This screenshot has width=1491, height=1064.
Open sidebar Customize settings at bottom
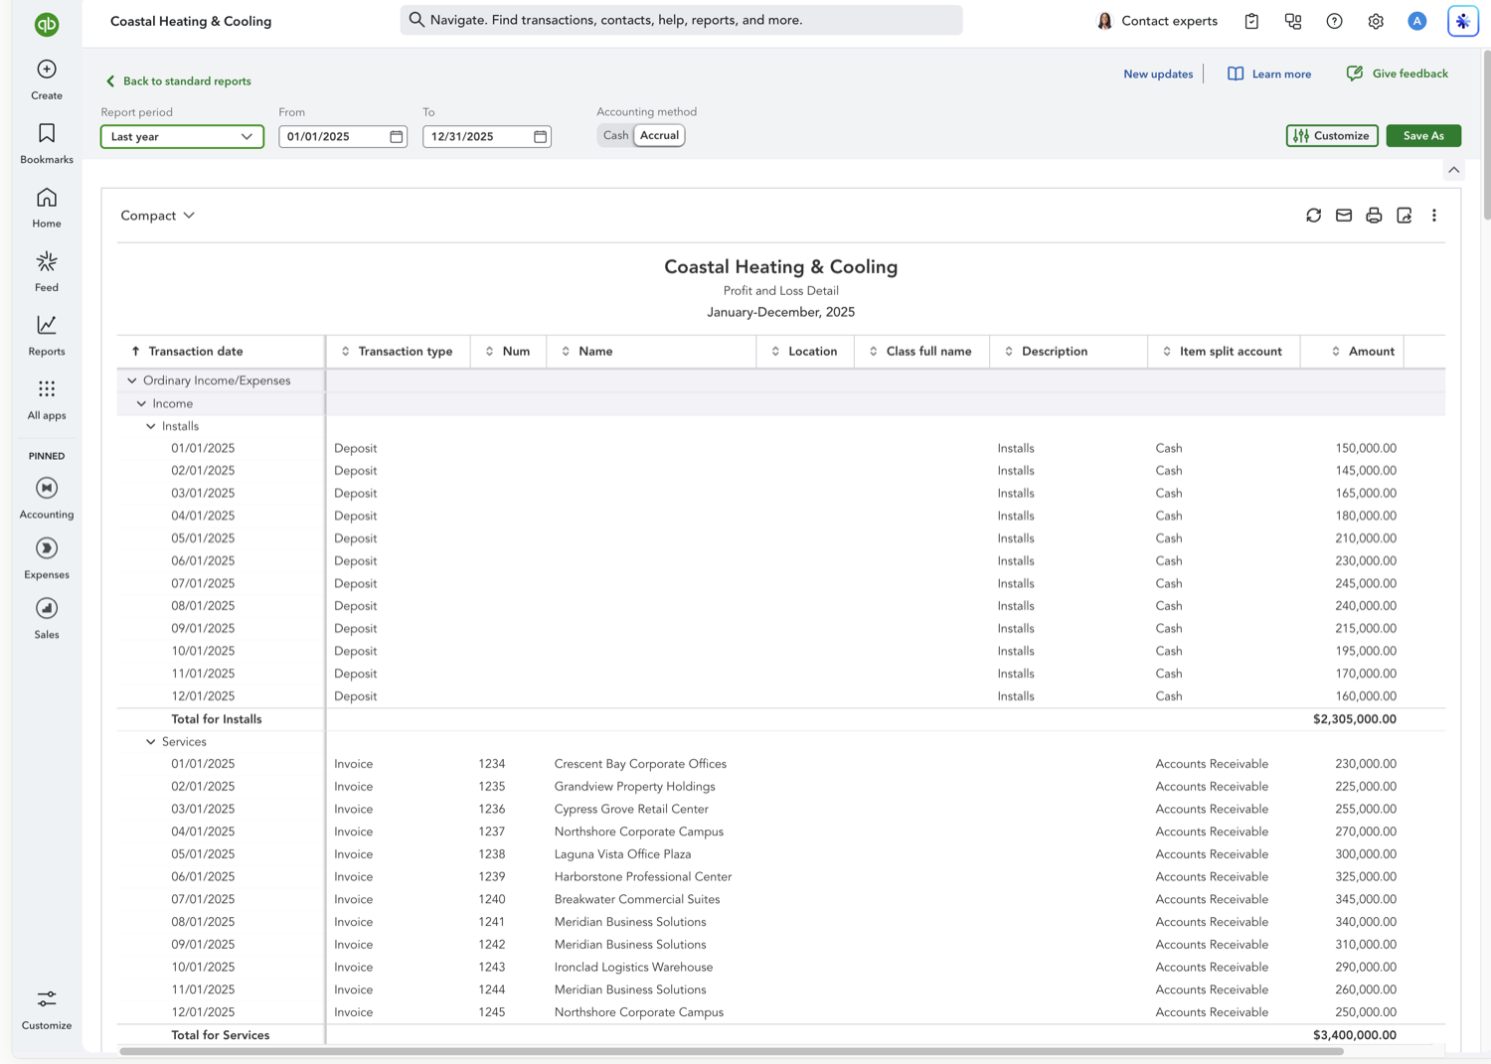coord(47,1009)
